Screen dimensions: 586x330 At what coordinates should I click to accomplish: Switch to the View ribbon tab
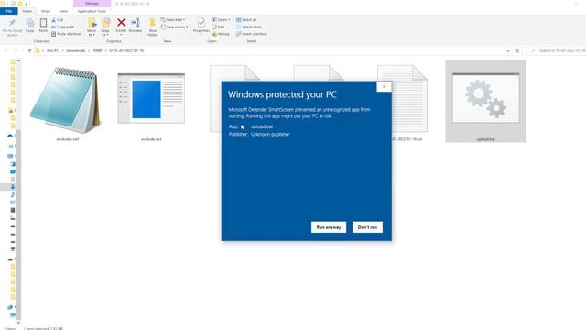[63, 11]
